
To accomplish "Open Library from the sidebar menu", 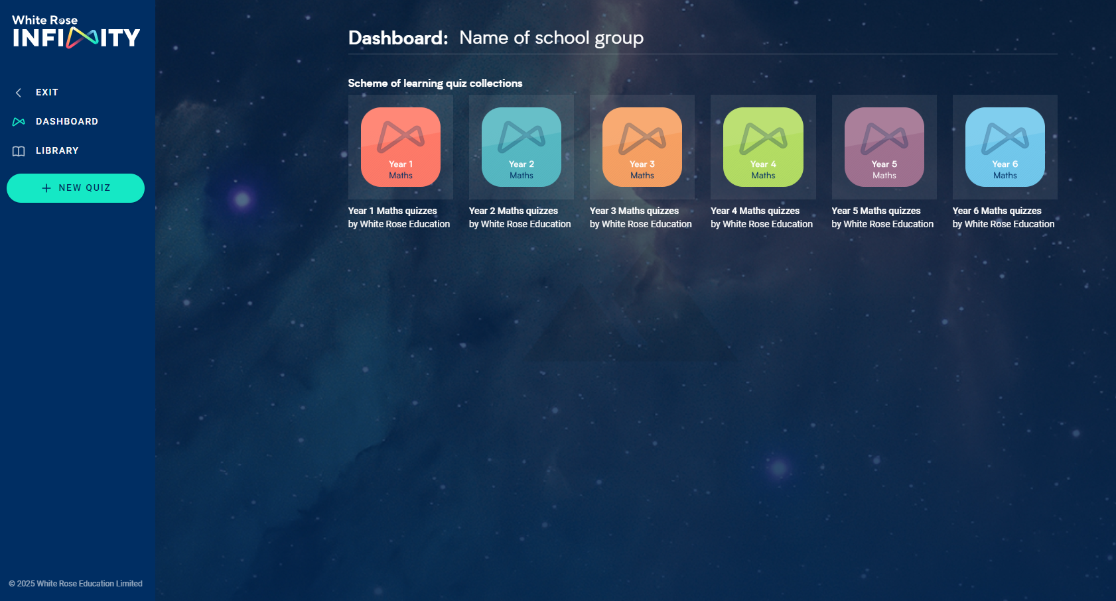I will pyautogui.click(x=57, y=151).
